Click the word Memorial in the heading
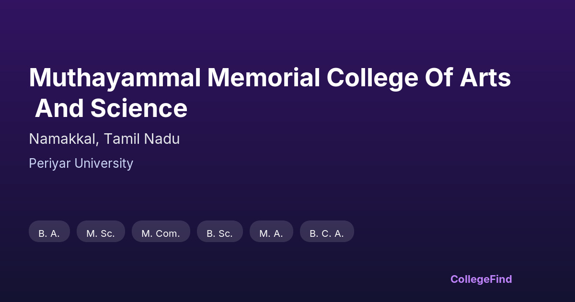The width and height of the screenshot is (575, 302). 264,78
